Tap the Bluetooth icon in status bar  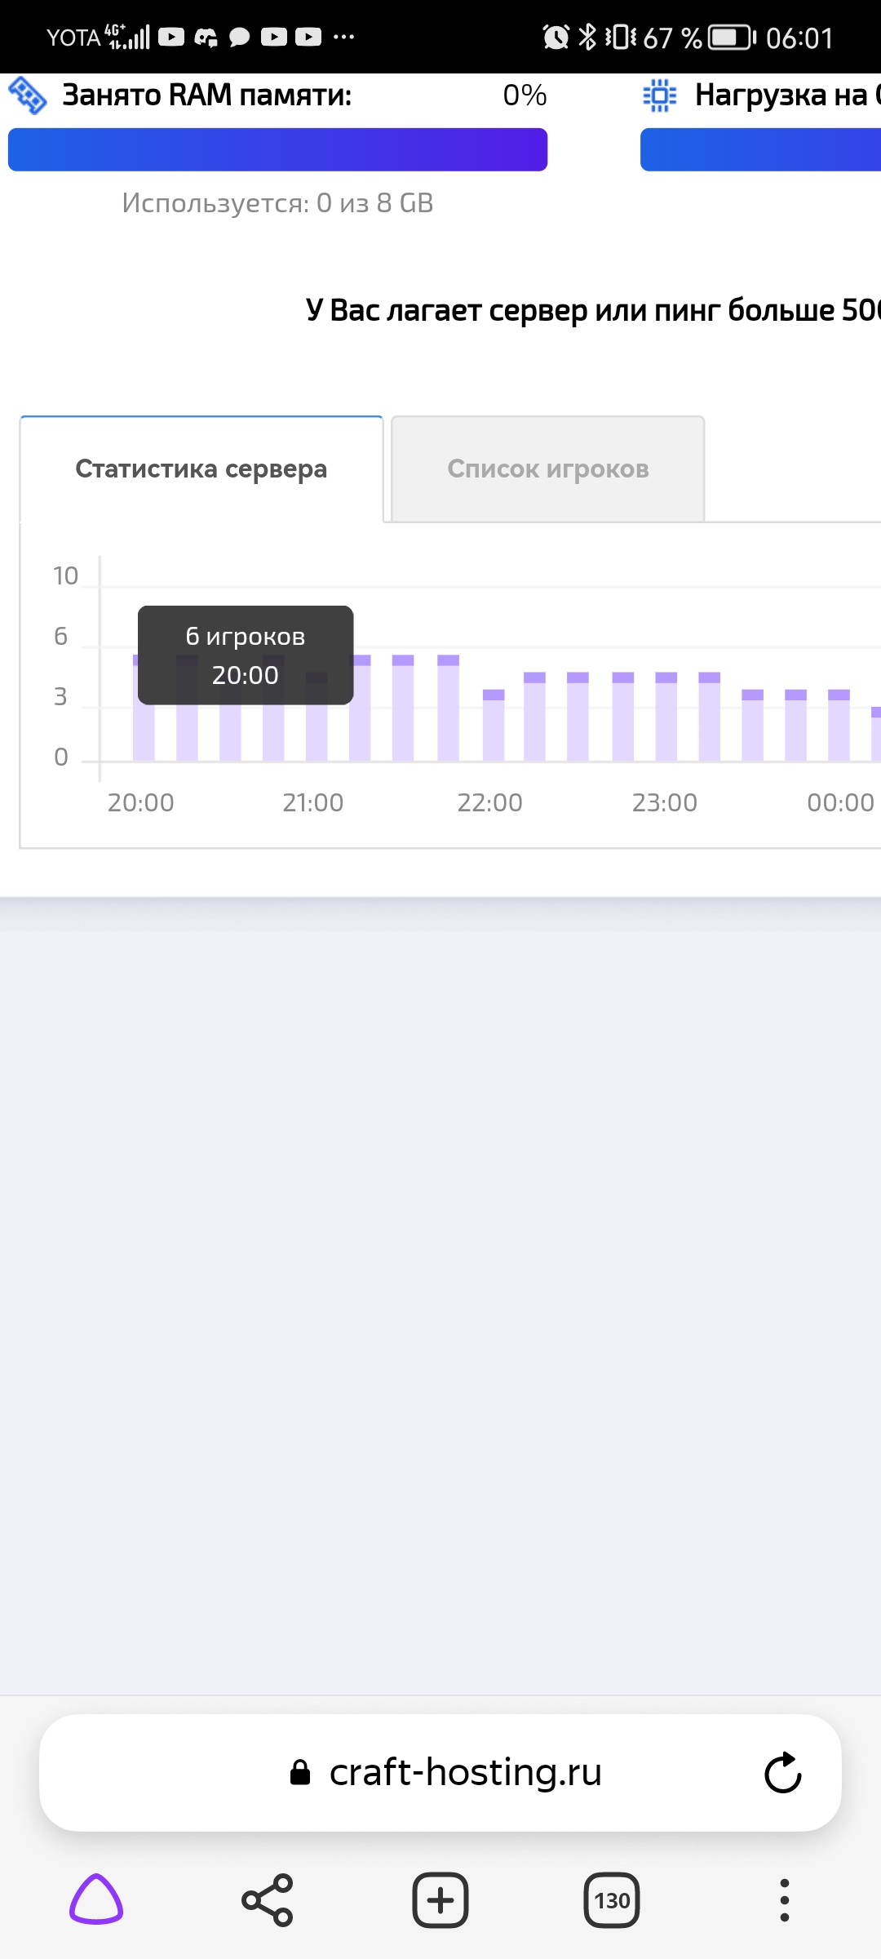[x=587, y=37]
